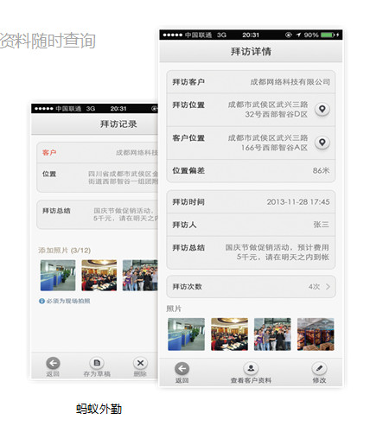Tap the 返回 arrow in 拜访记录 screen
The width and height of the screenshot is (370, 439).
click(53, 363)
